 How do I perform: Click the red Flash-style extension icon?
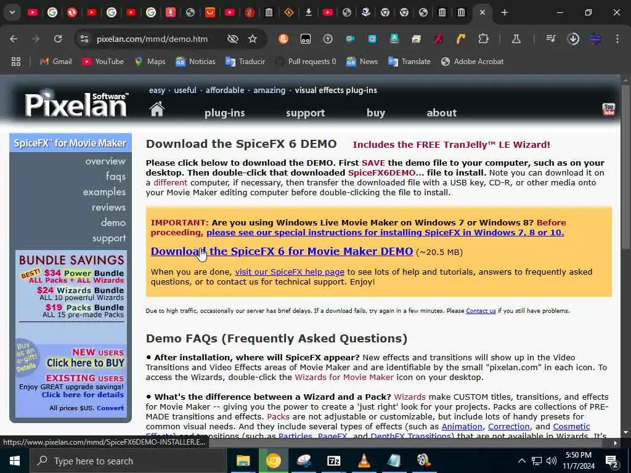tap(438, 39)
